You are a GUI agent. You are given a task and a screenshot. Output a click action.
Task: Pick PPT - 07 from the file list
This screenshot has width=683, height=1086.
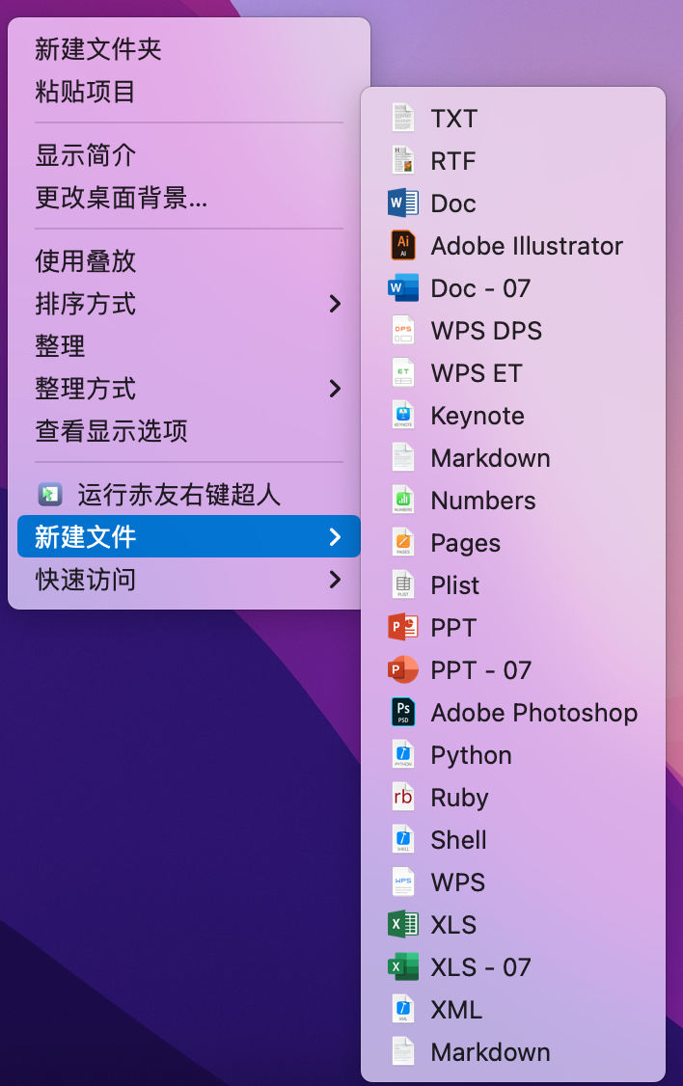click(480, 670)
